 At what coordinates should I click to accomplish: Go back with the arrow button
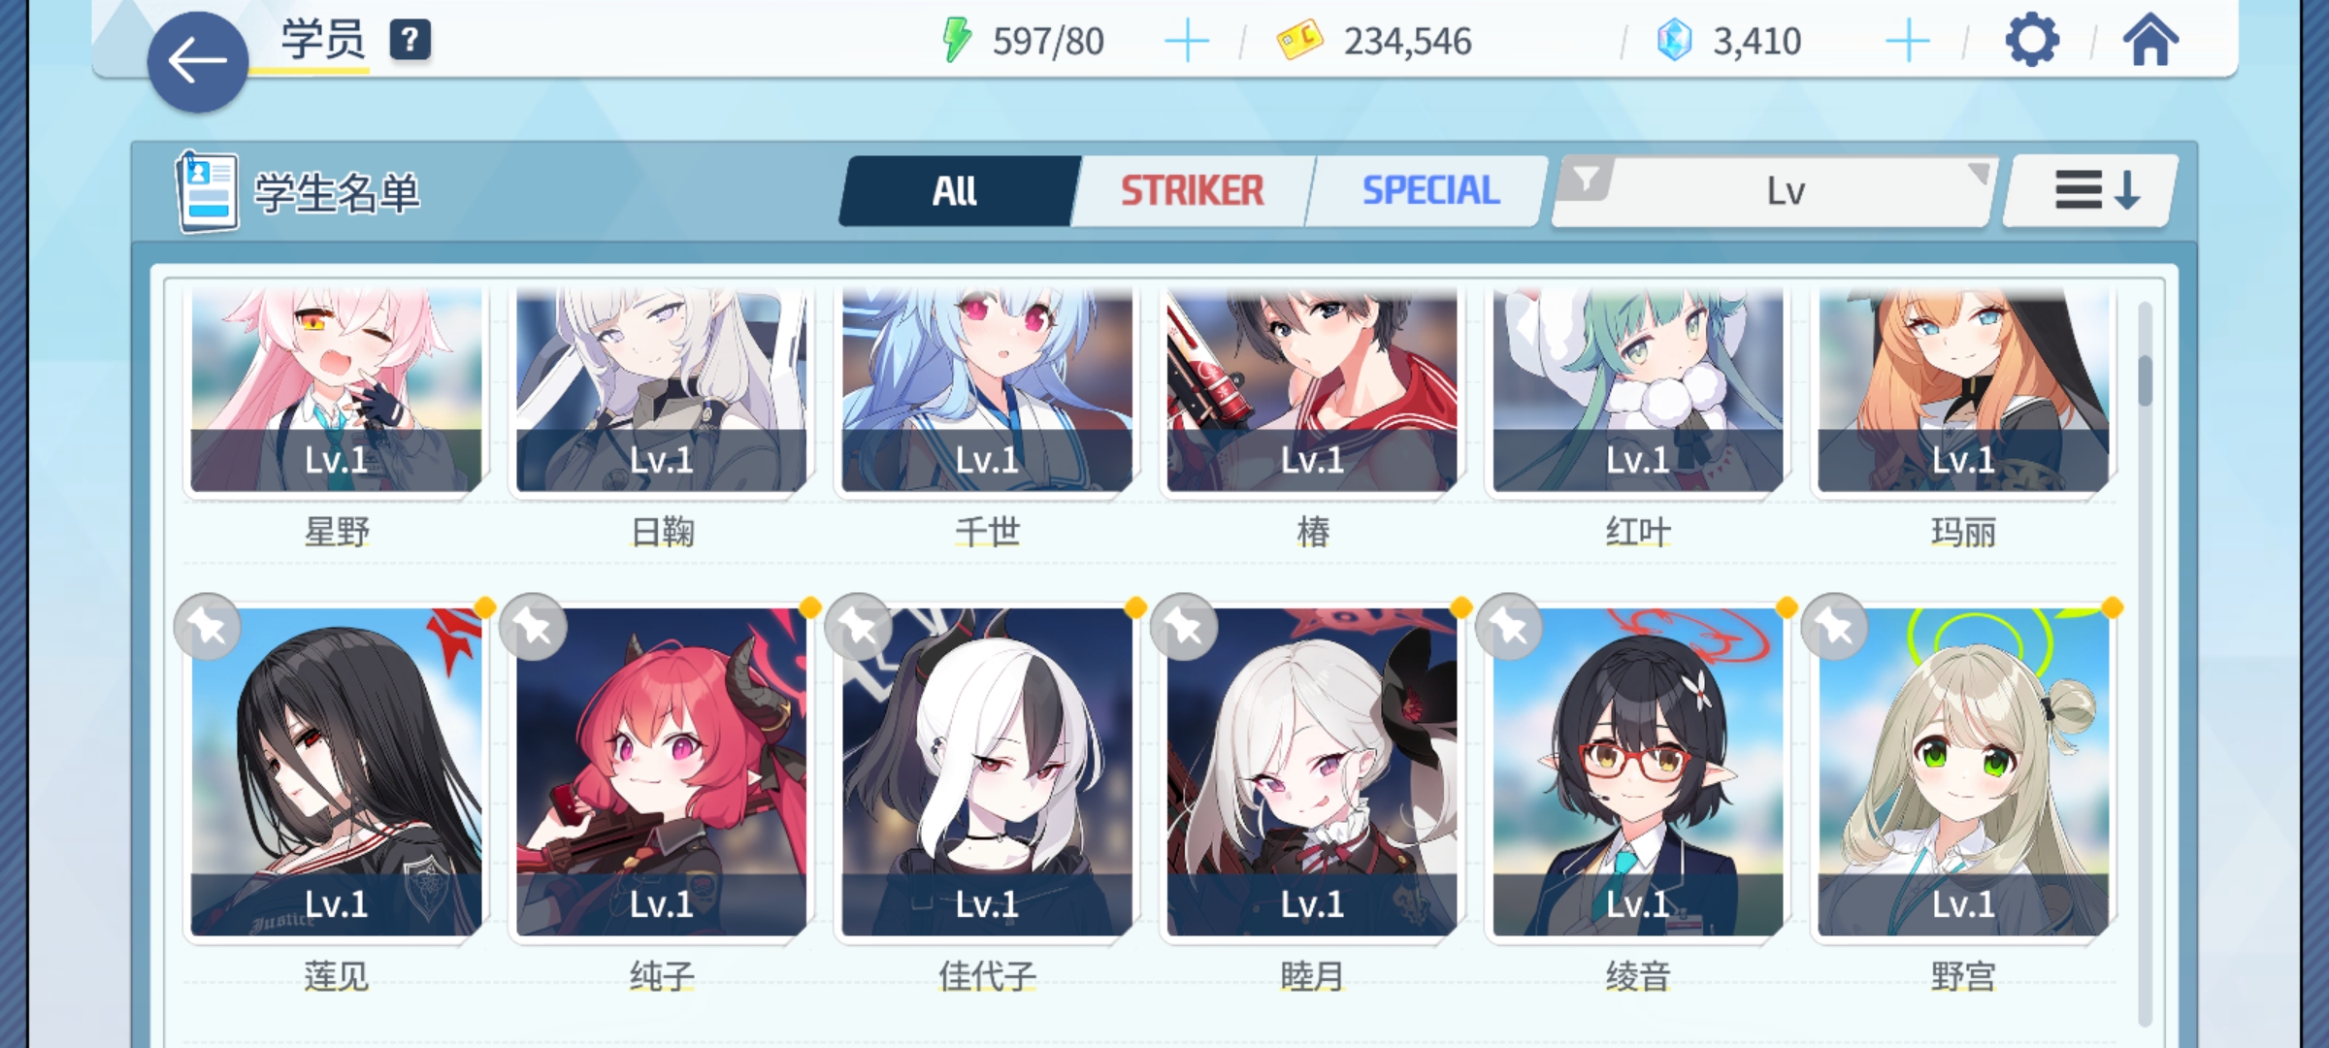point(198,62)
